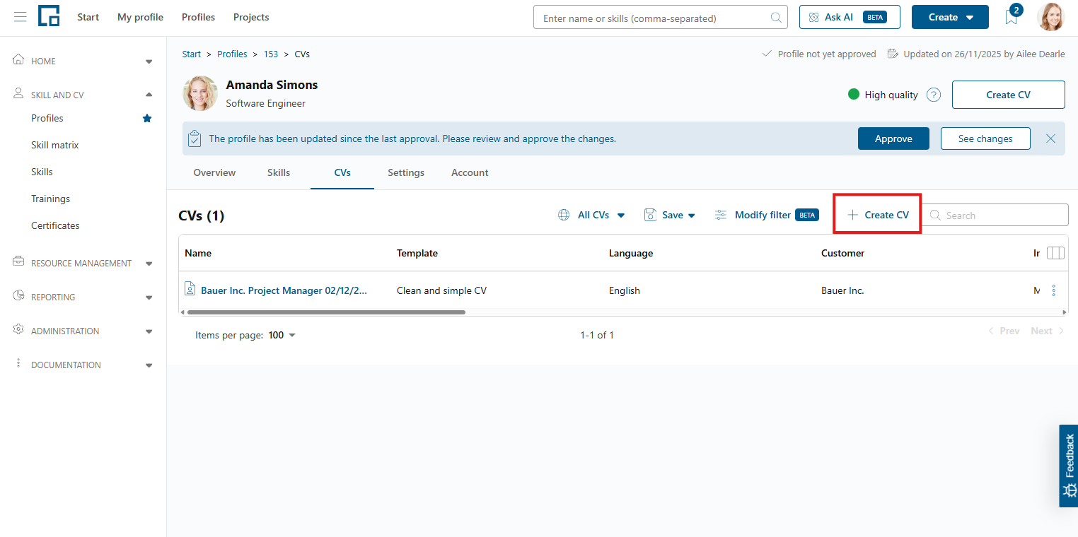Click the help question mark next to High quality

click(x=934, y=95)
